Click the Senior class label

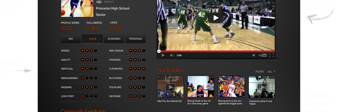click(101, 15)
